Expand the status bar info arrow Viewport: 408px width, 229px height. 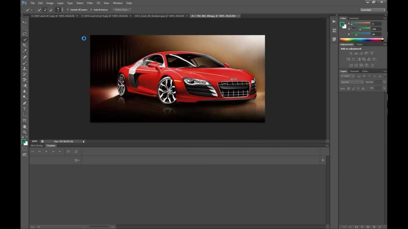pos(84,142)
